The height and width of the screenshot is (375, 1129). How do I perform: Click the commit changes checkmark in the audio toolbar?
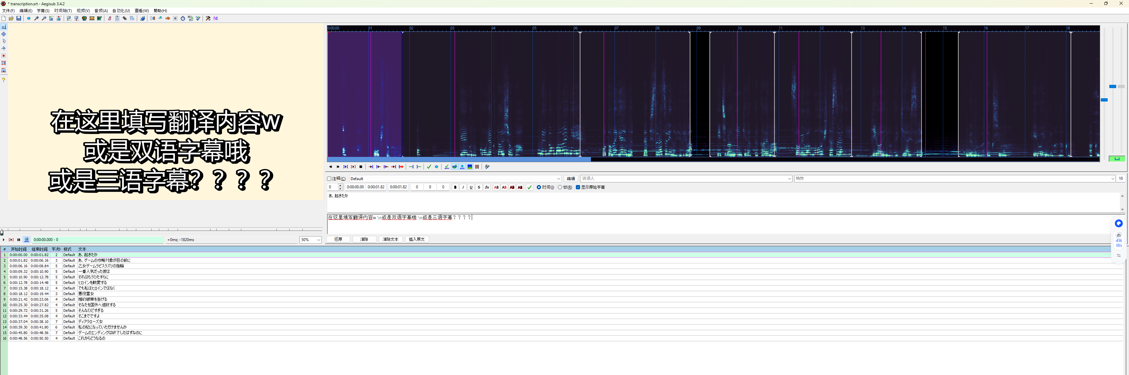(429, 166)
